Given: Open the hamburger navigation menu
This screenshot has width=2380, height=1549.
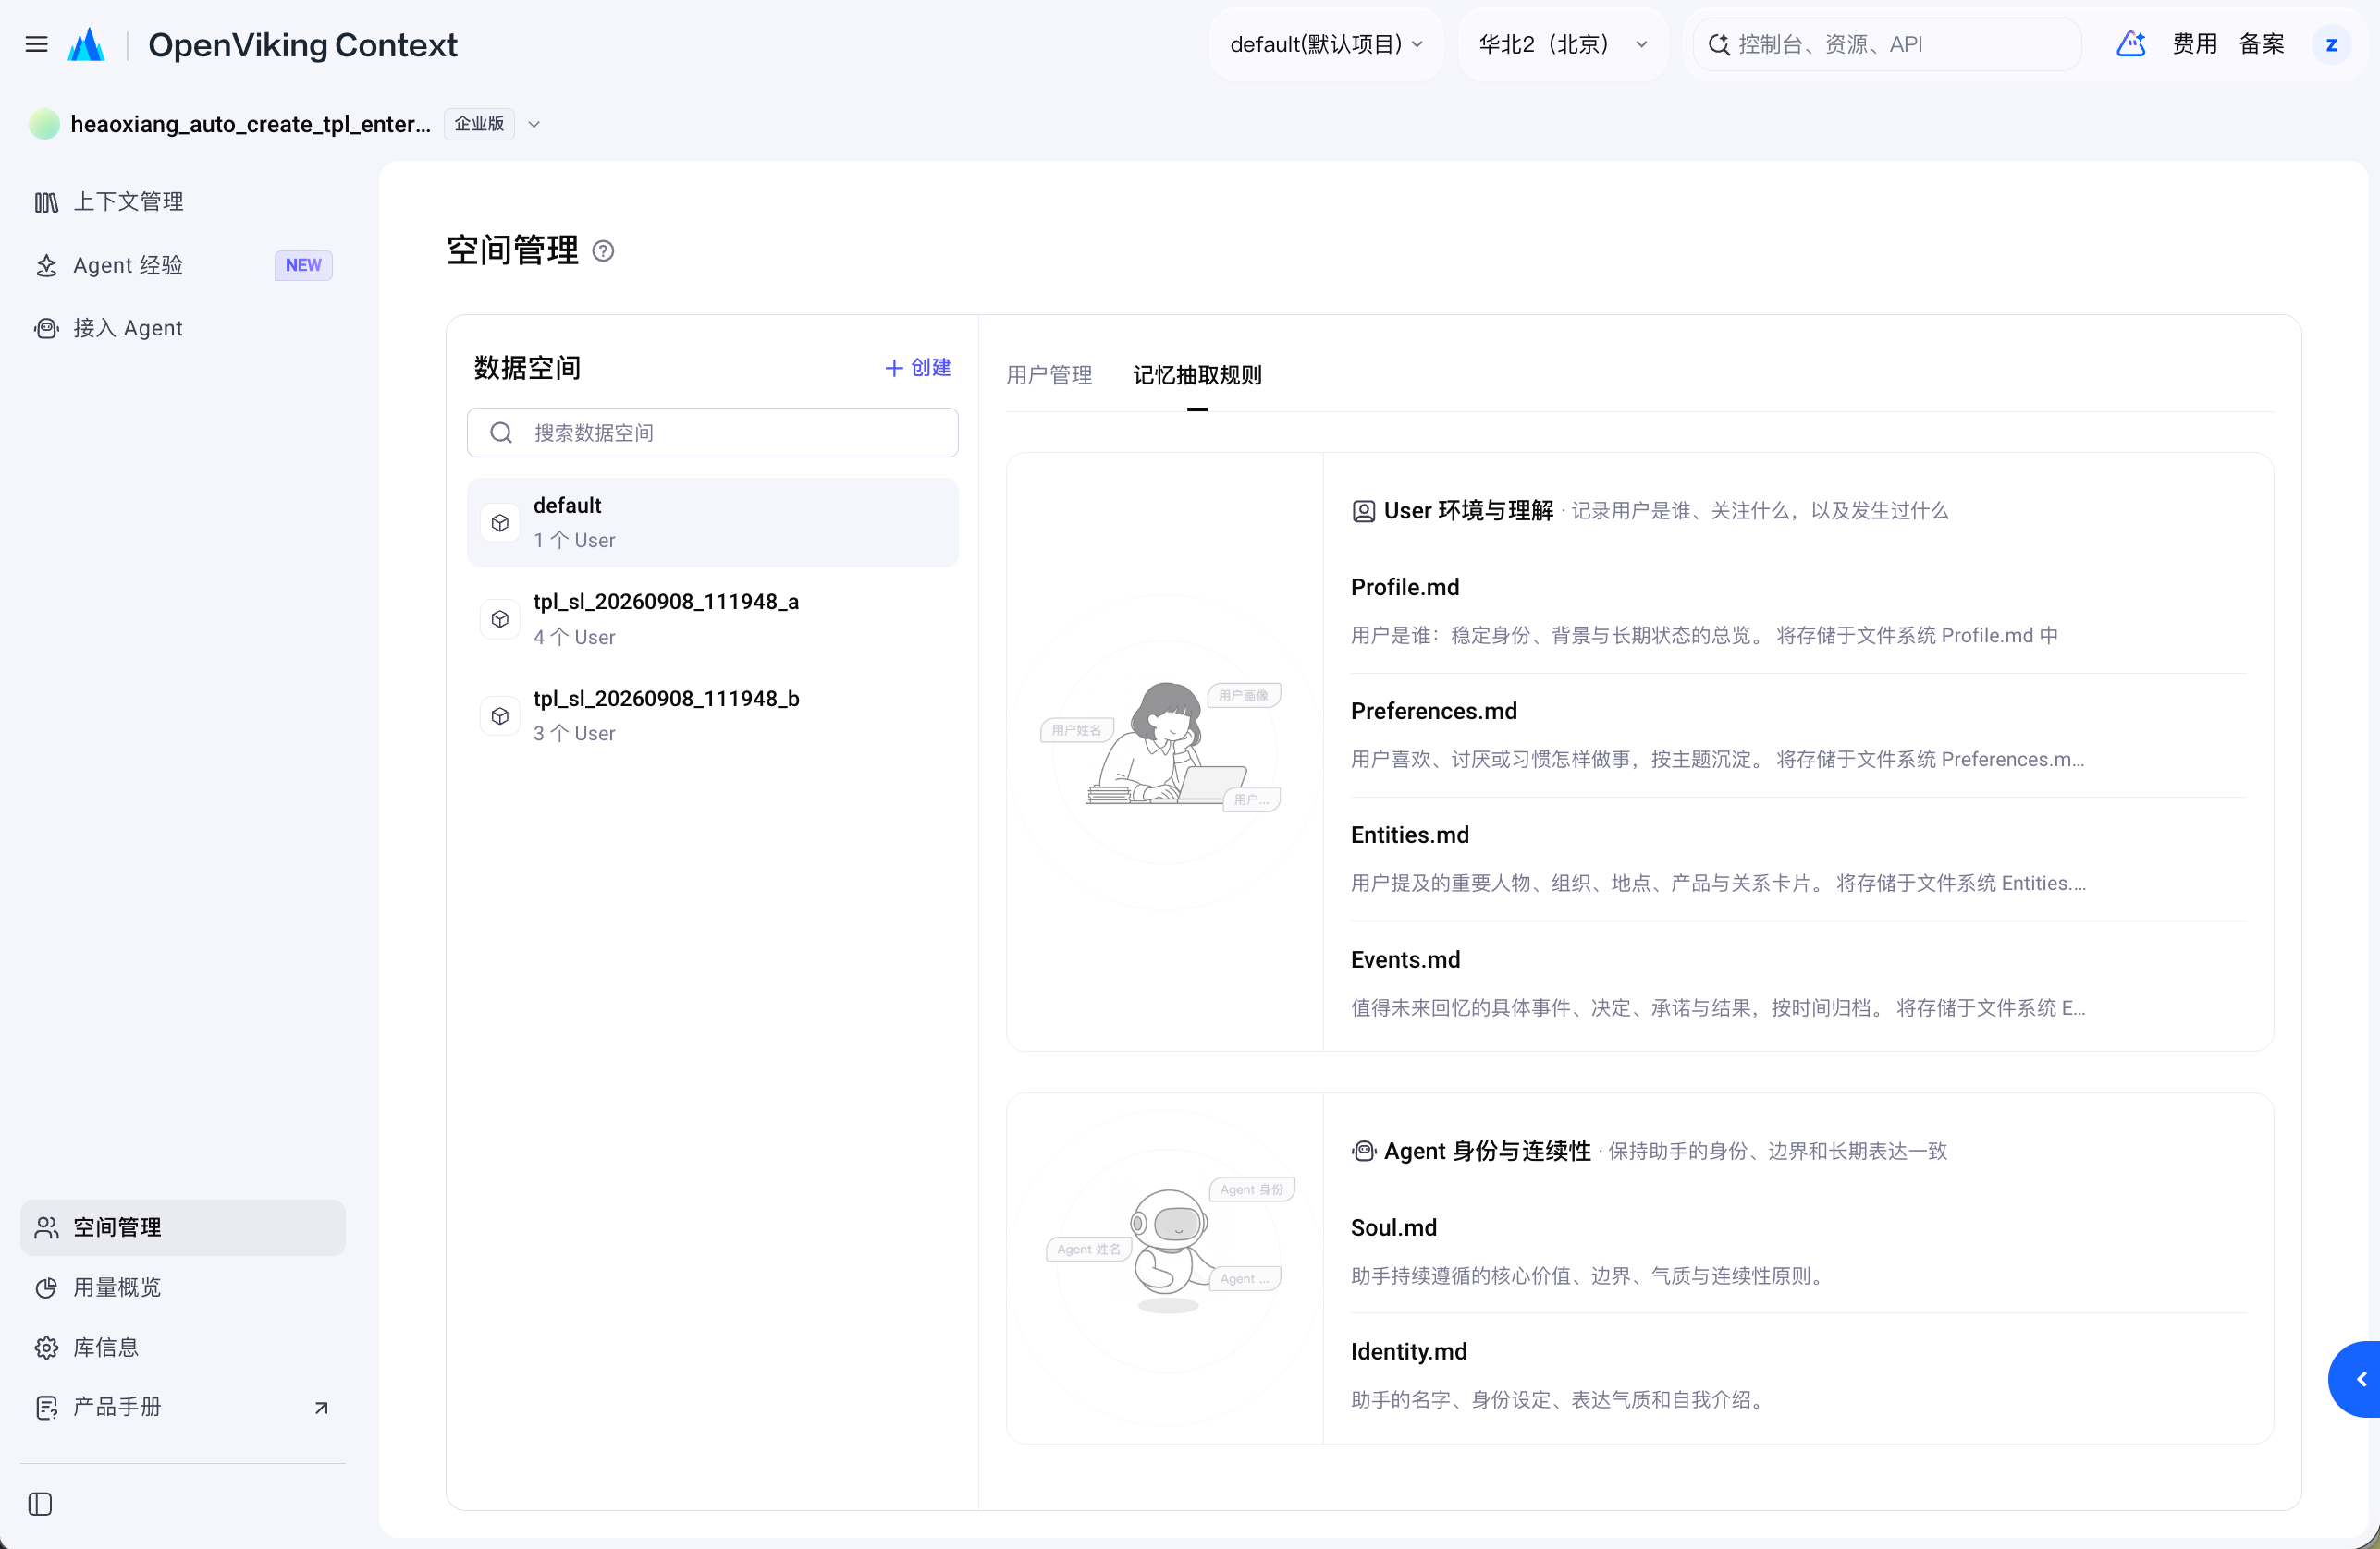Looking at the screenshot, I should tap(37, 44).
